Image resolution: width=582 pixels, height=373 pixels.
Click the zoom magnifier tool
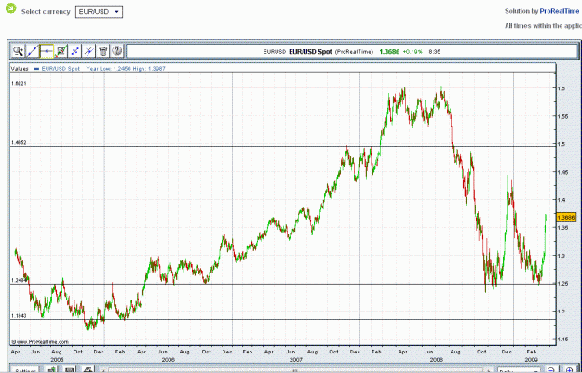19,51
